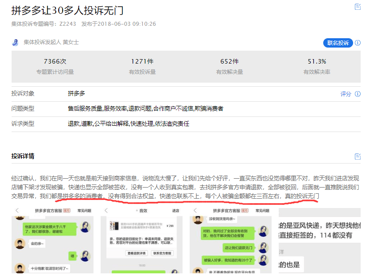This screenshot has width=374, height=280.
Task: Open the 评分 link
Action: (x=346, y=94)
